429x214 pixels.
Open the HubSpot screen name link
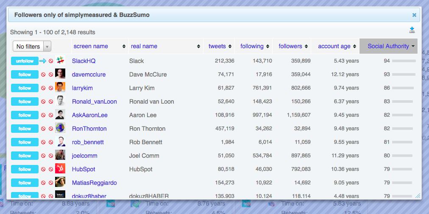pyautogui.click(x=84, y=169)
